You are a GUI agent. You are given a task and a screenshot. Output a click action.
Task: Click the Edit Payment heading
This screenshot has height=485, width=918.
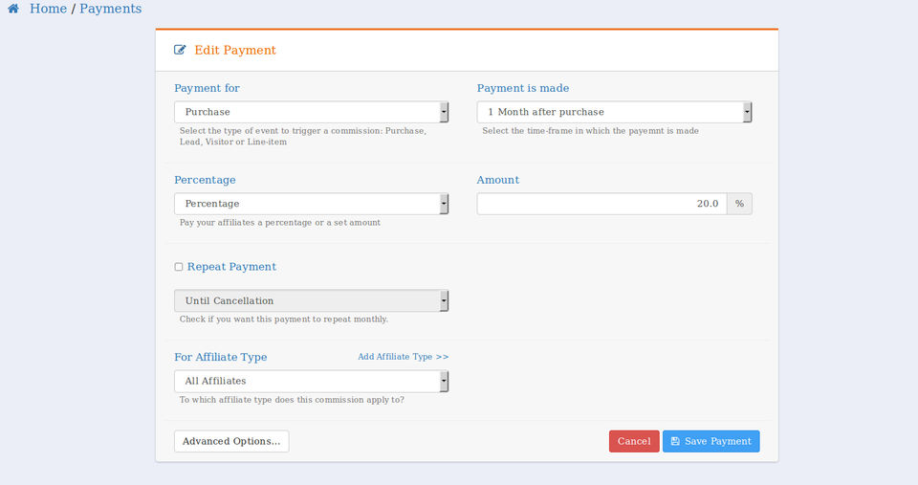(234, 50)
